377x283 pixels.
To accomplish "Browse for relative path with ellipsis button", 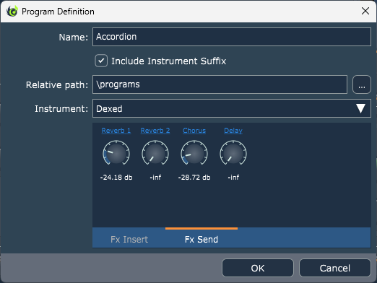I will pyautogui.click(x=362, y=84).
